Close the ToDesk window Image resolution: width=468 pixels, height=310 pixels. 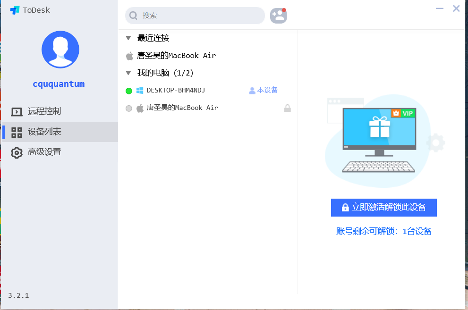(x=456, y=8)
